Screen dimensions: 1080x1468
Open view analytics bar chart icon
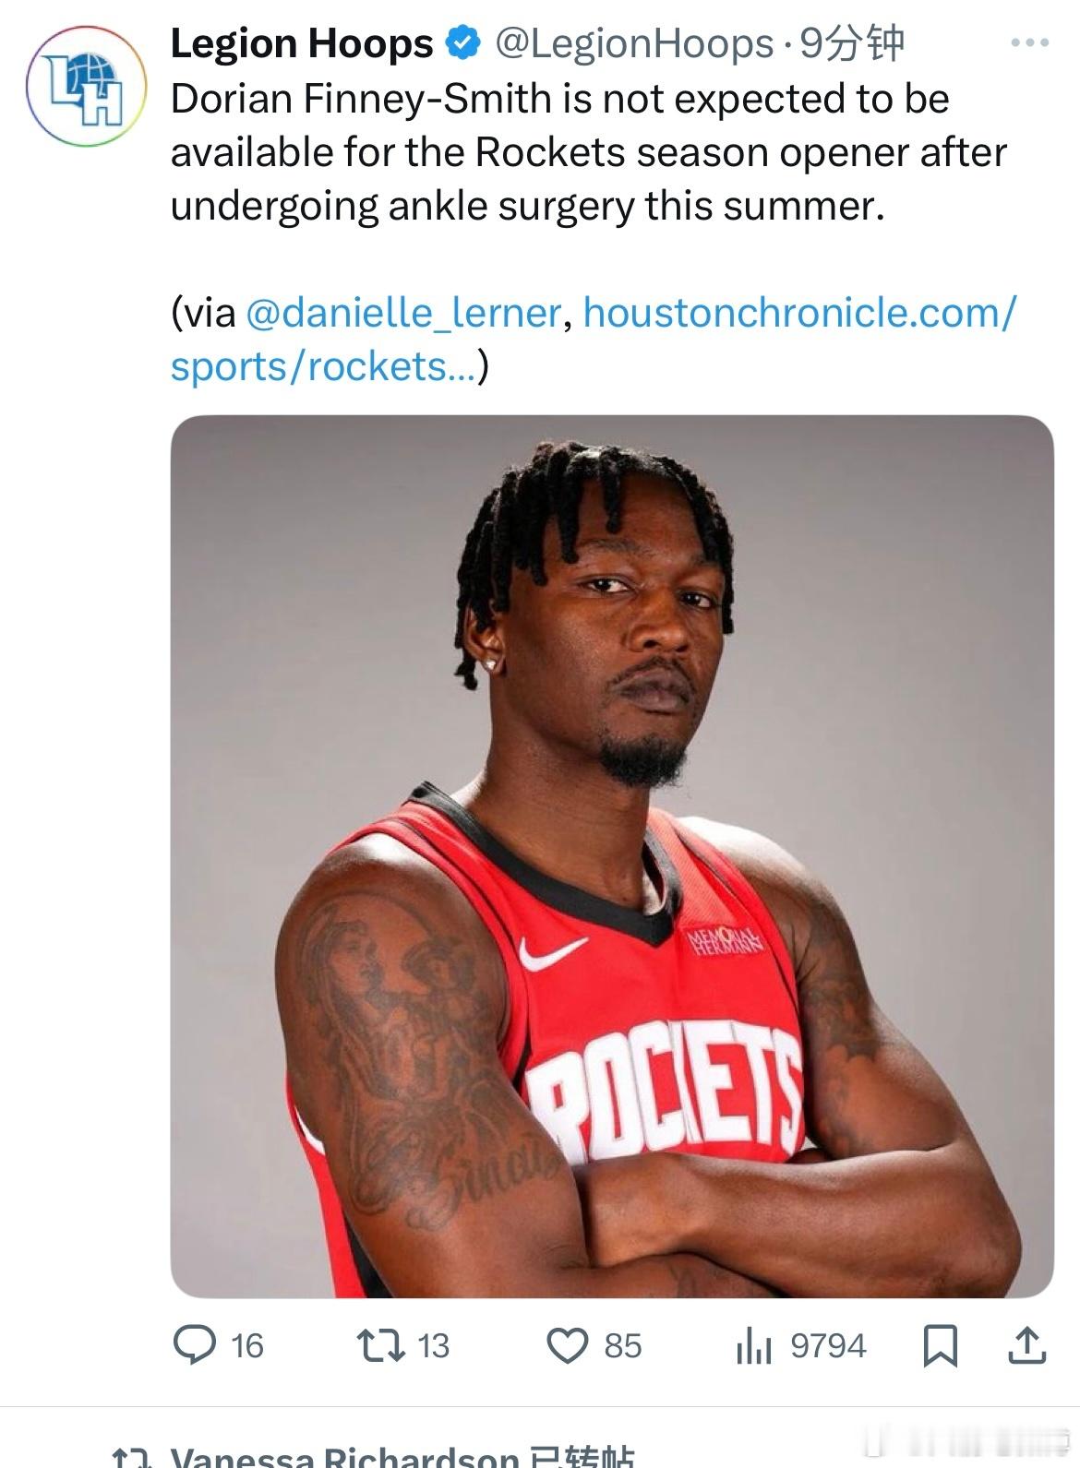(x=754, y=1346)
